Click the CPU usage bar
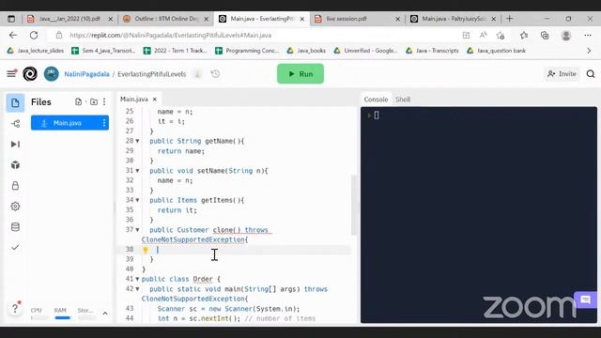Viewport: 601px width, 338px height. coord(39,317)
